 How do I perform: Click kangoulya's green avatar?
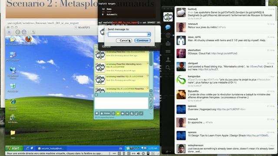click(x=181, y=80)
